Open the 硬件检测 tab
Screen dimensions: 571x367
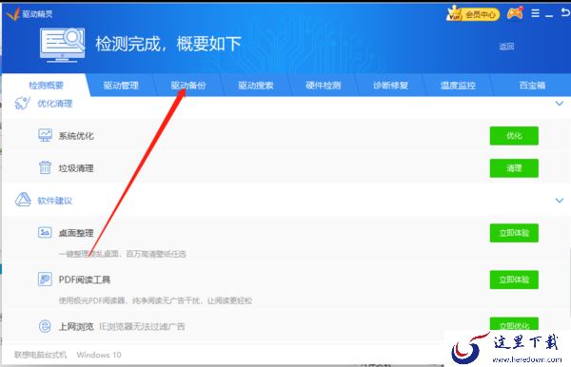pyautogui.click(x=323, y=86)
